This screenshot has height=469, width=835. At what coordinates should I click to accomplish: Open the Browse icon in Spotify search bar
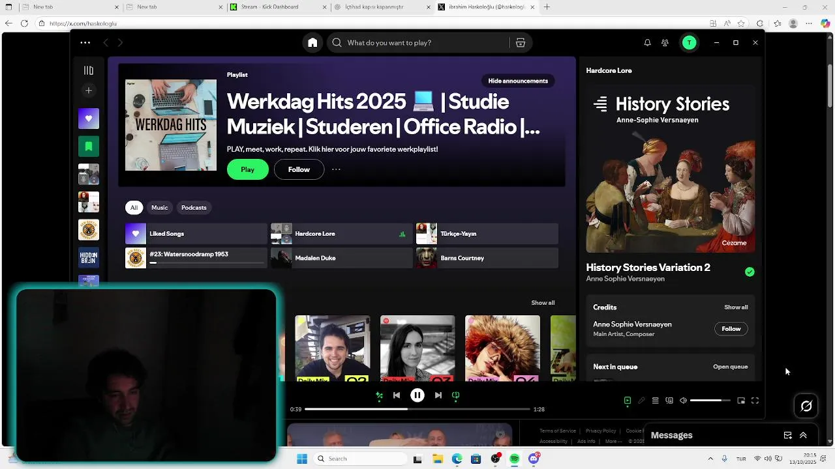521,42
